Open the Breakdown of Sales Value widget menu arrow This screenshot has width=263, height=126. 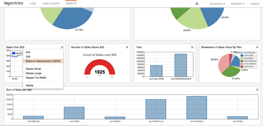(x=257, y=47)
